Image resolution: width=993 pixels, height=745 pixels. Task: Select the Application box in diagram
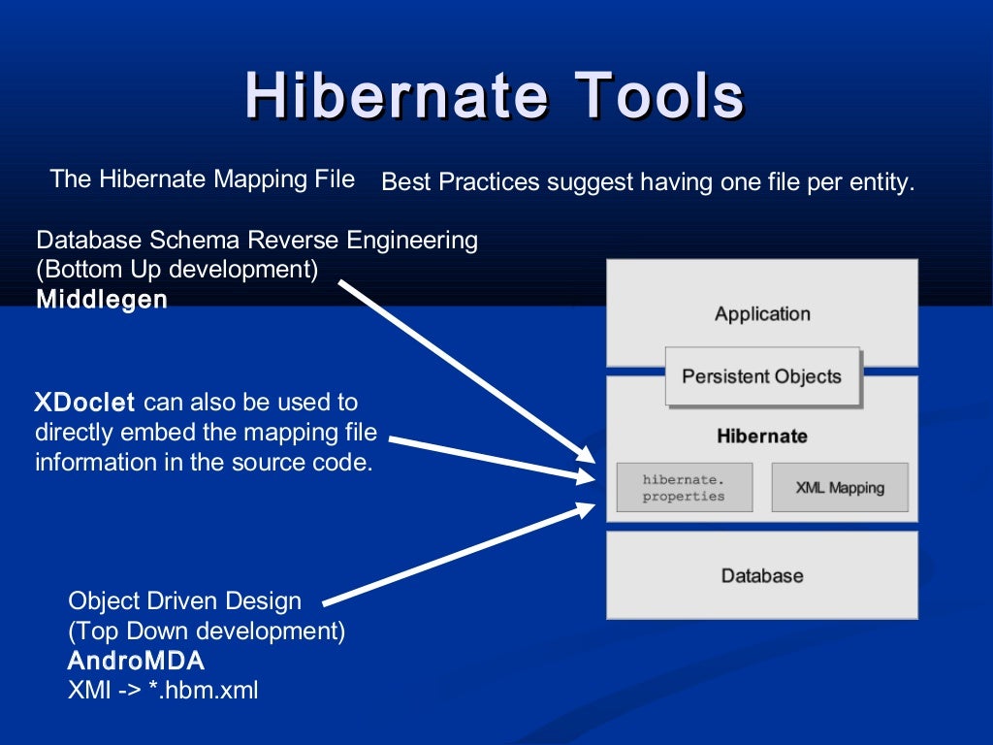click(x=762, y=312)
